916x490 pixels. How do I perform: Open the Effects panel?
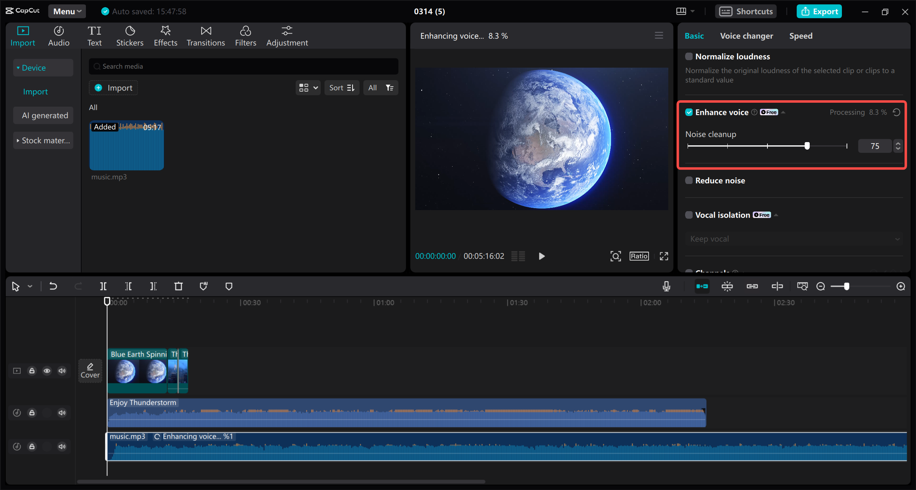coord(165,35)
